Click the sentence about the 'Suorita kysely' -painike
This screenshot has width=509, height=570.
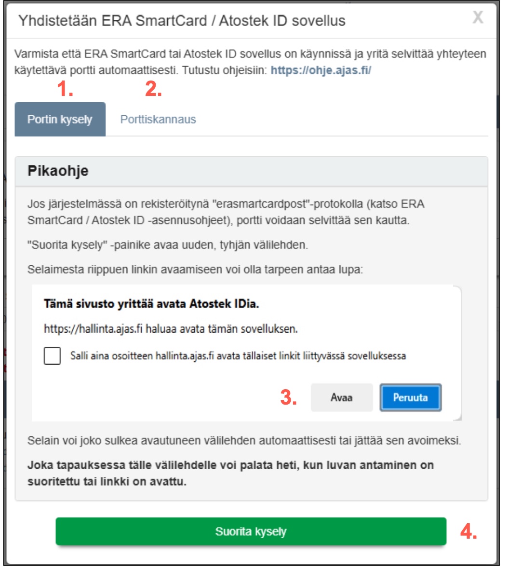[x=167, y=245]
